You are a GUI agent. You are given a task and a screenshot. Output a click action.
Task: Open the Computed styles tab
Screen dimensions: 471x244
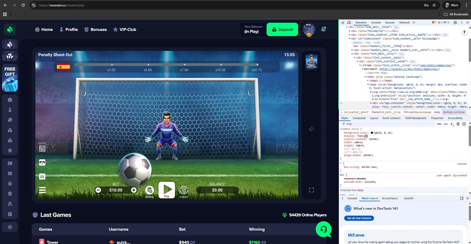[x=359, y=118]
